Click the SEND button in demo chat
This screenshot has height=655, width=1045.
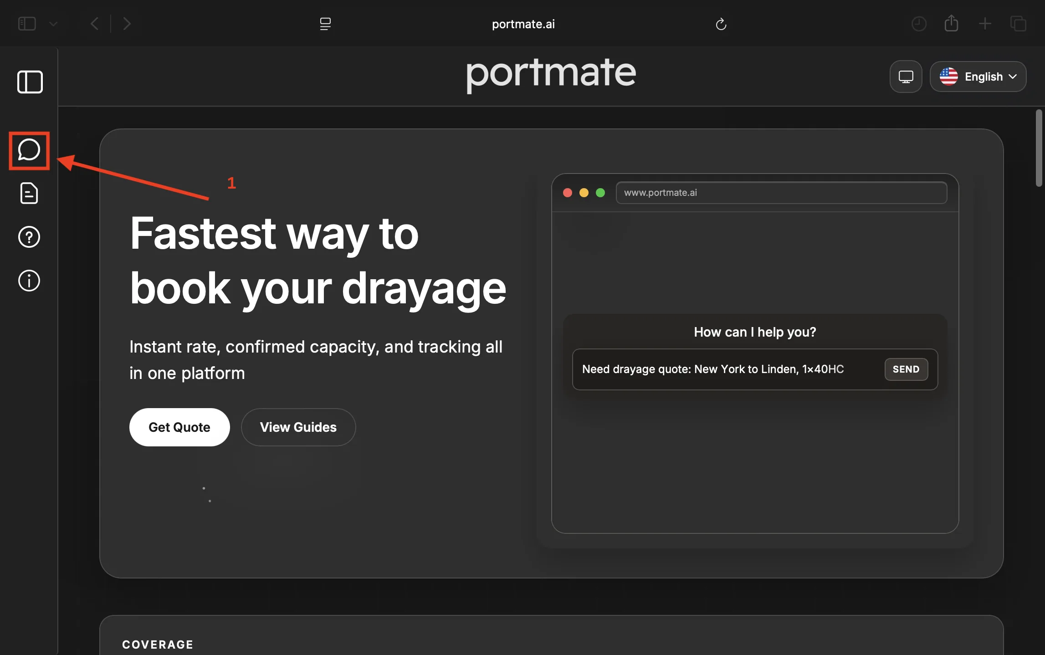(906, 369)
